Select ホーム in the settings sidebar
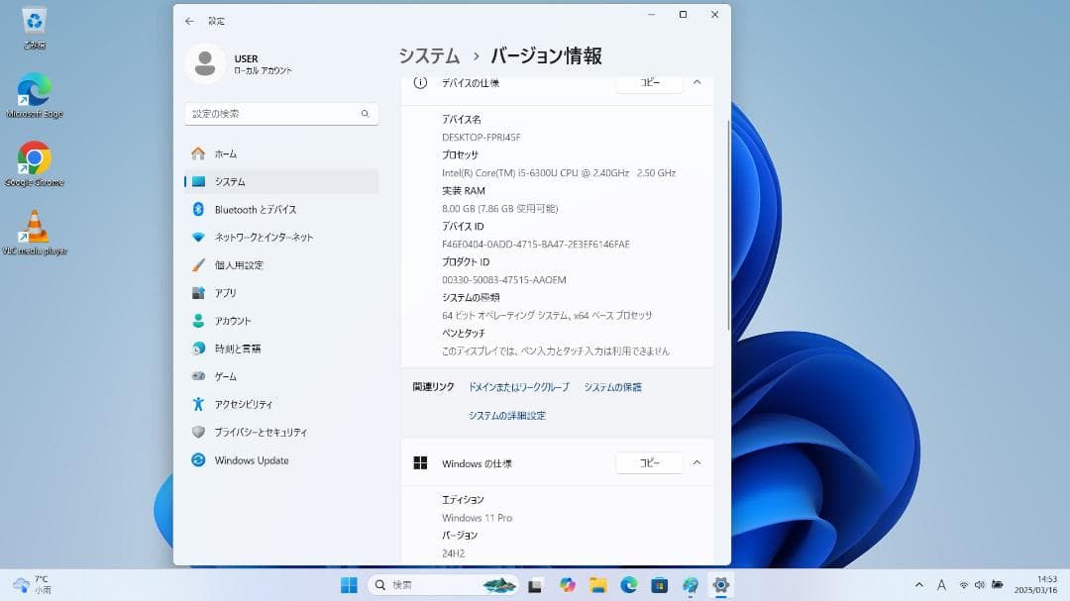 click(225, 153)
